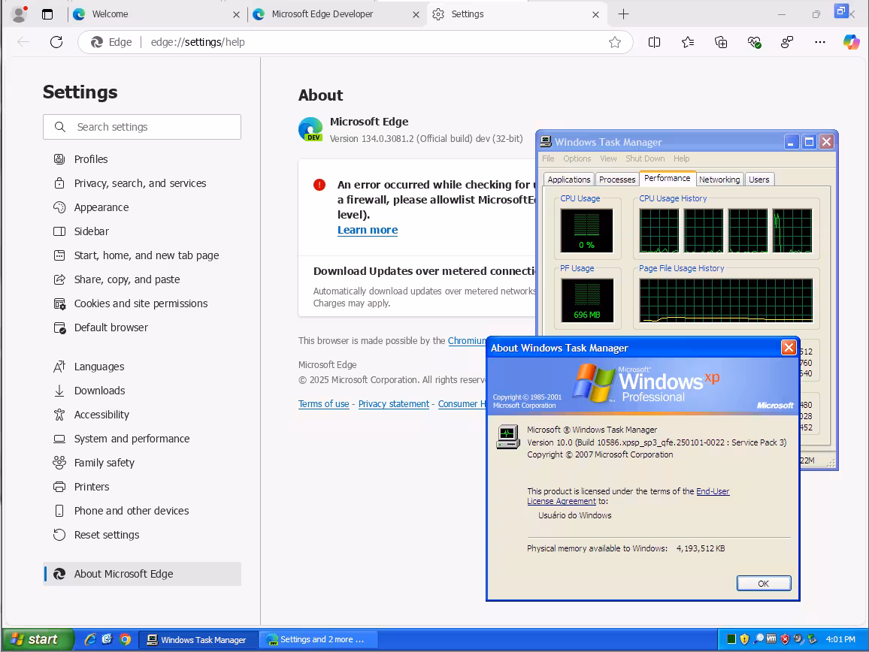Open the End-User License Agreement link
The height and width of the screenshot is (652, 869).
(x=628, y=497)
